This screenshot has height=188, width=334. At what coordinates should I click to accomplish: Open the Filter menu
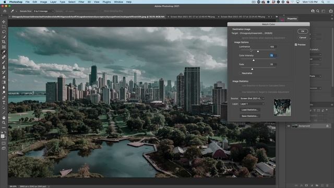point(81,2)
